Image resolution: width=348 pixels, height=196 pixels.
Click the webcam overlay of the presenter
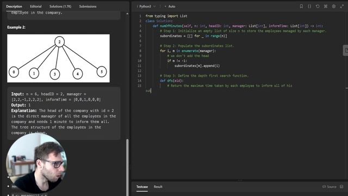[x=36, y=163]
